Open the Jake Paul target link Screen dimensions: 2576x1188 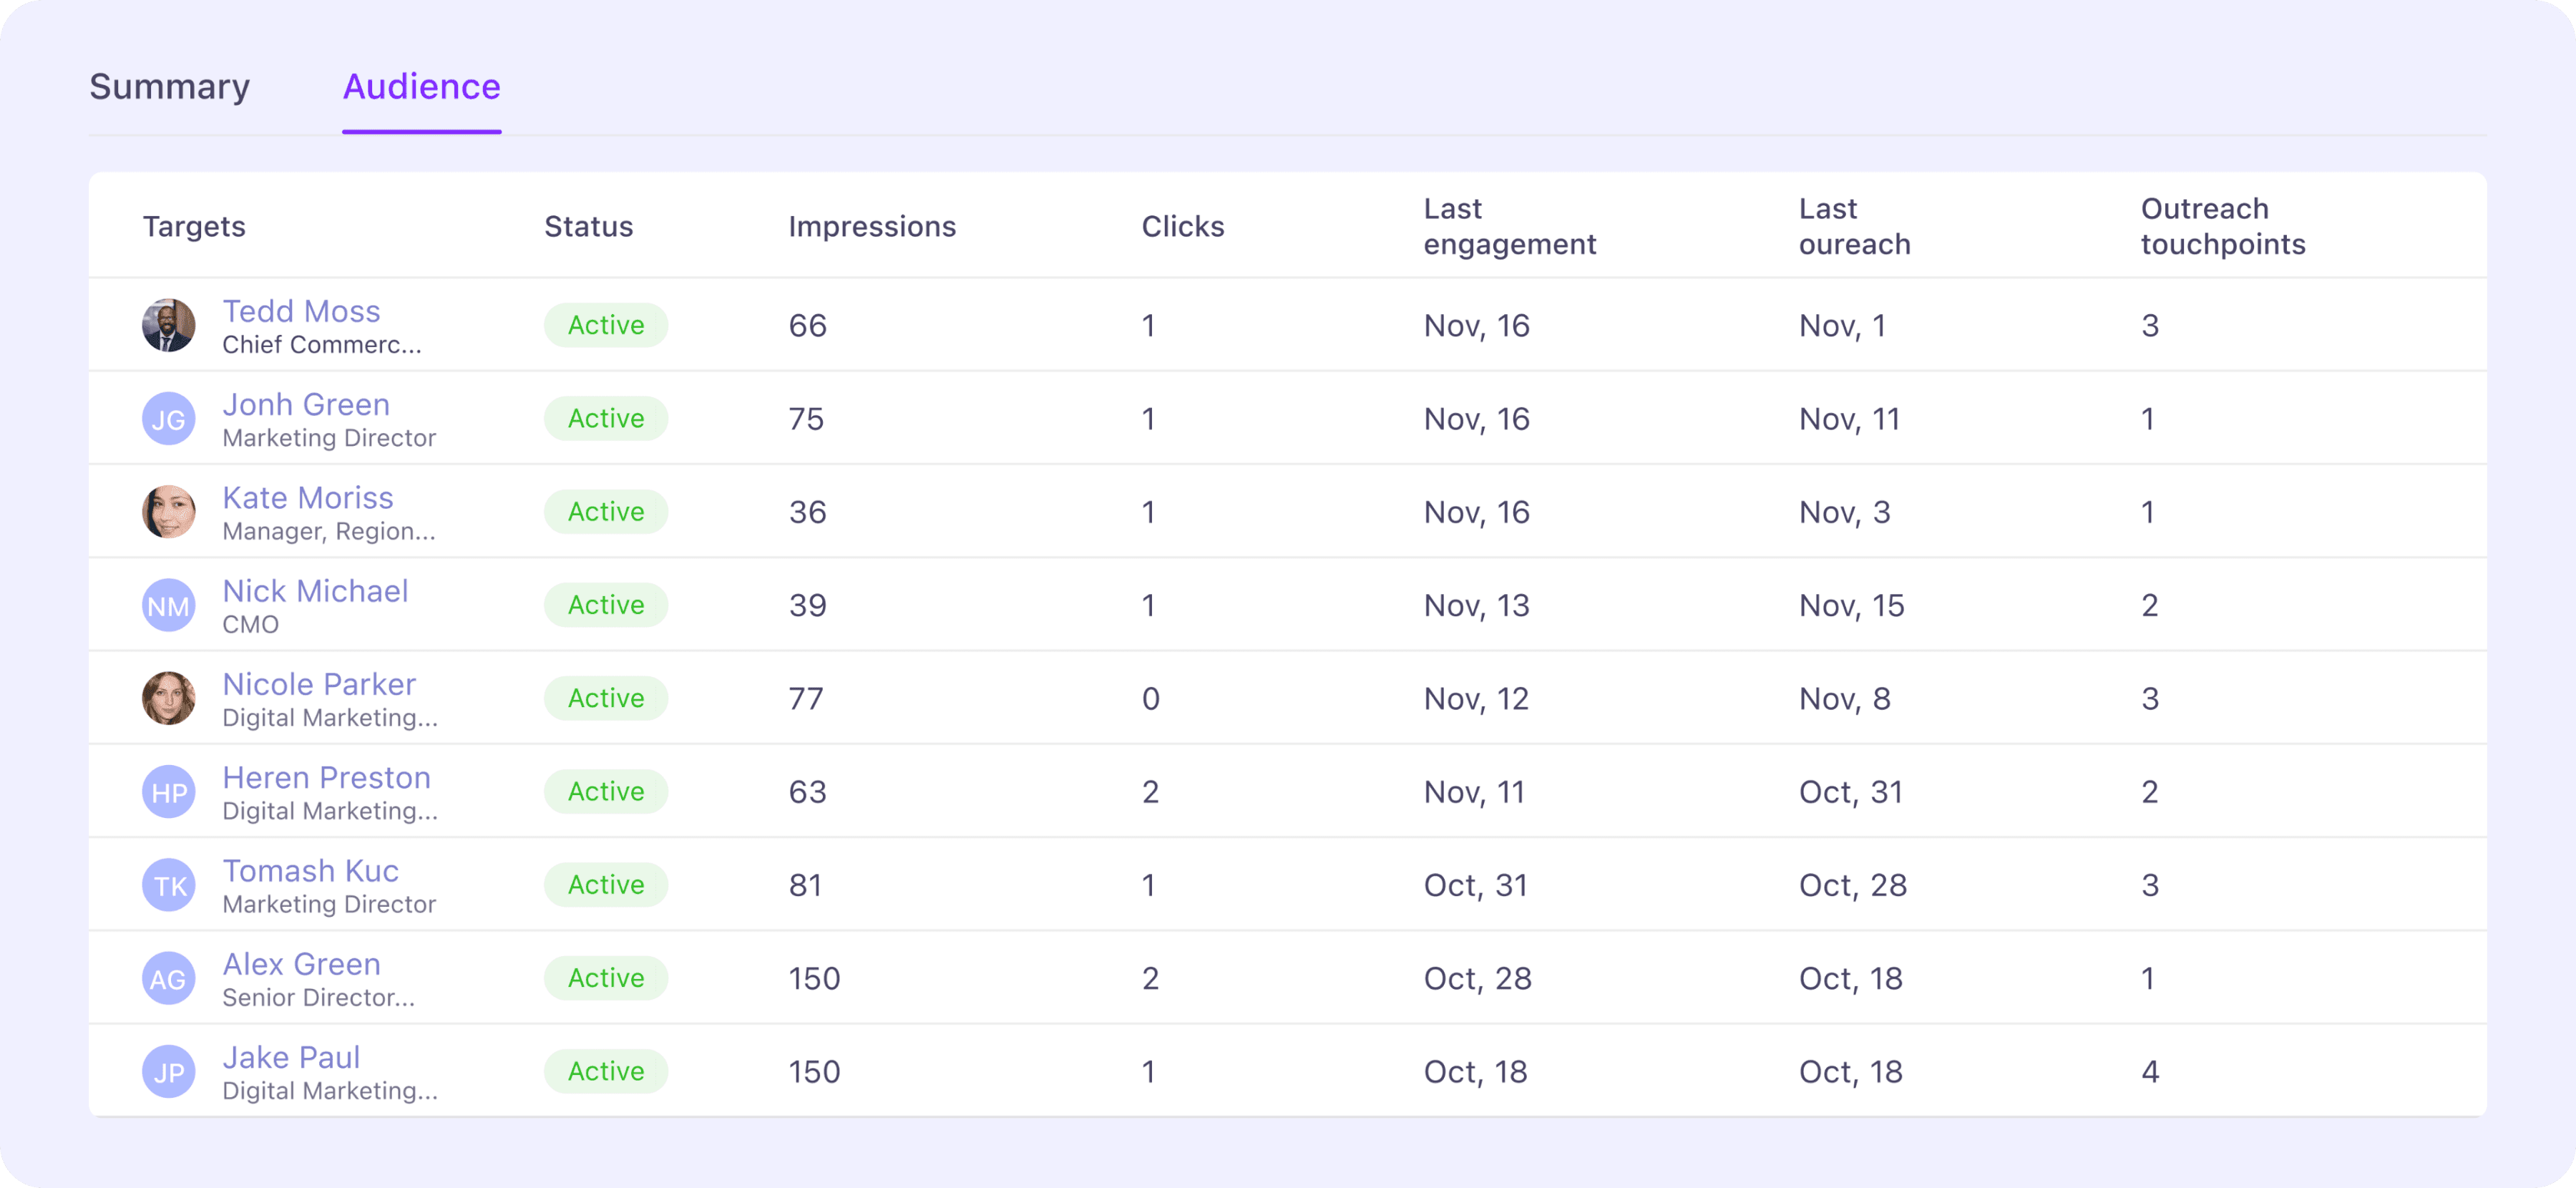tap(291, 1057)
